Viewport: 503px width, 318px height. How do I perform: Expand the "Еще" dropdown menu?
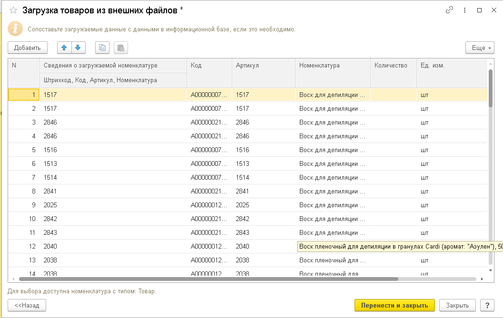point(480,48)
